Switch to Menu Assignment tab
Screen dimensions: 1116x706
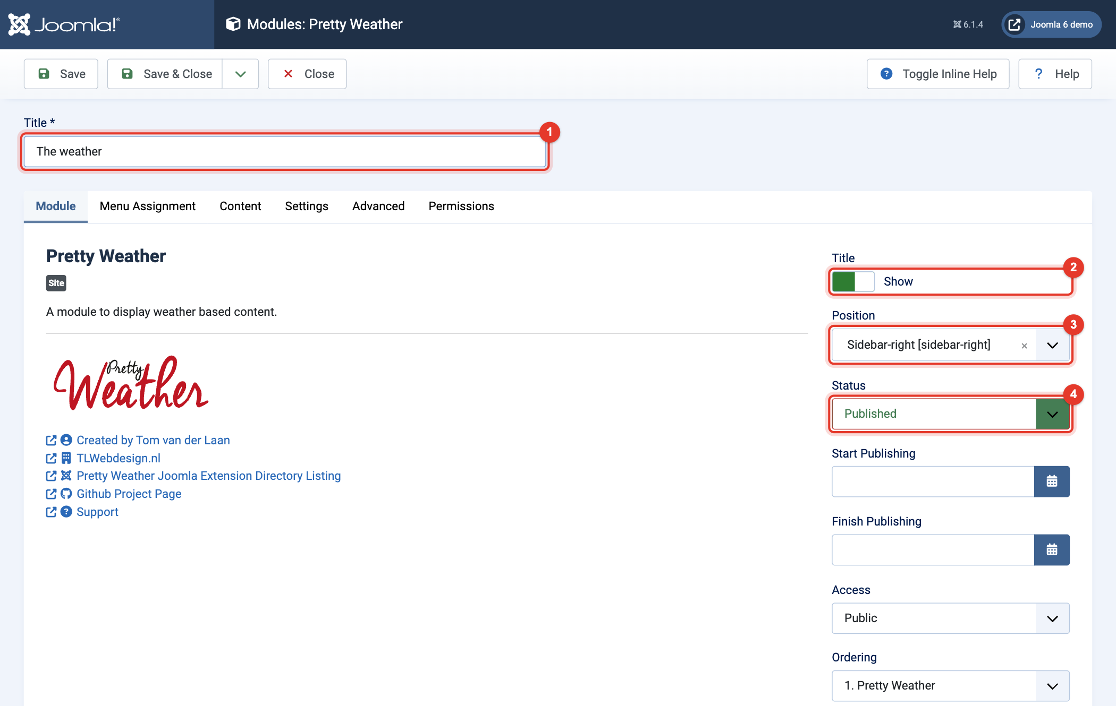(x=148, y=206)
